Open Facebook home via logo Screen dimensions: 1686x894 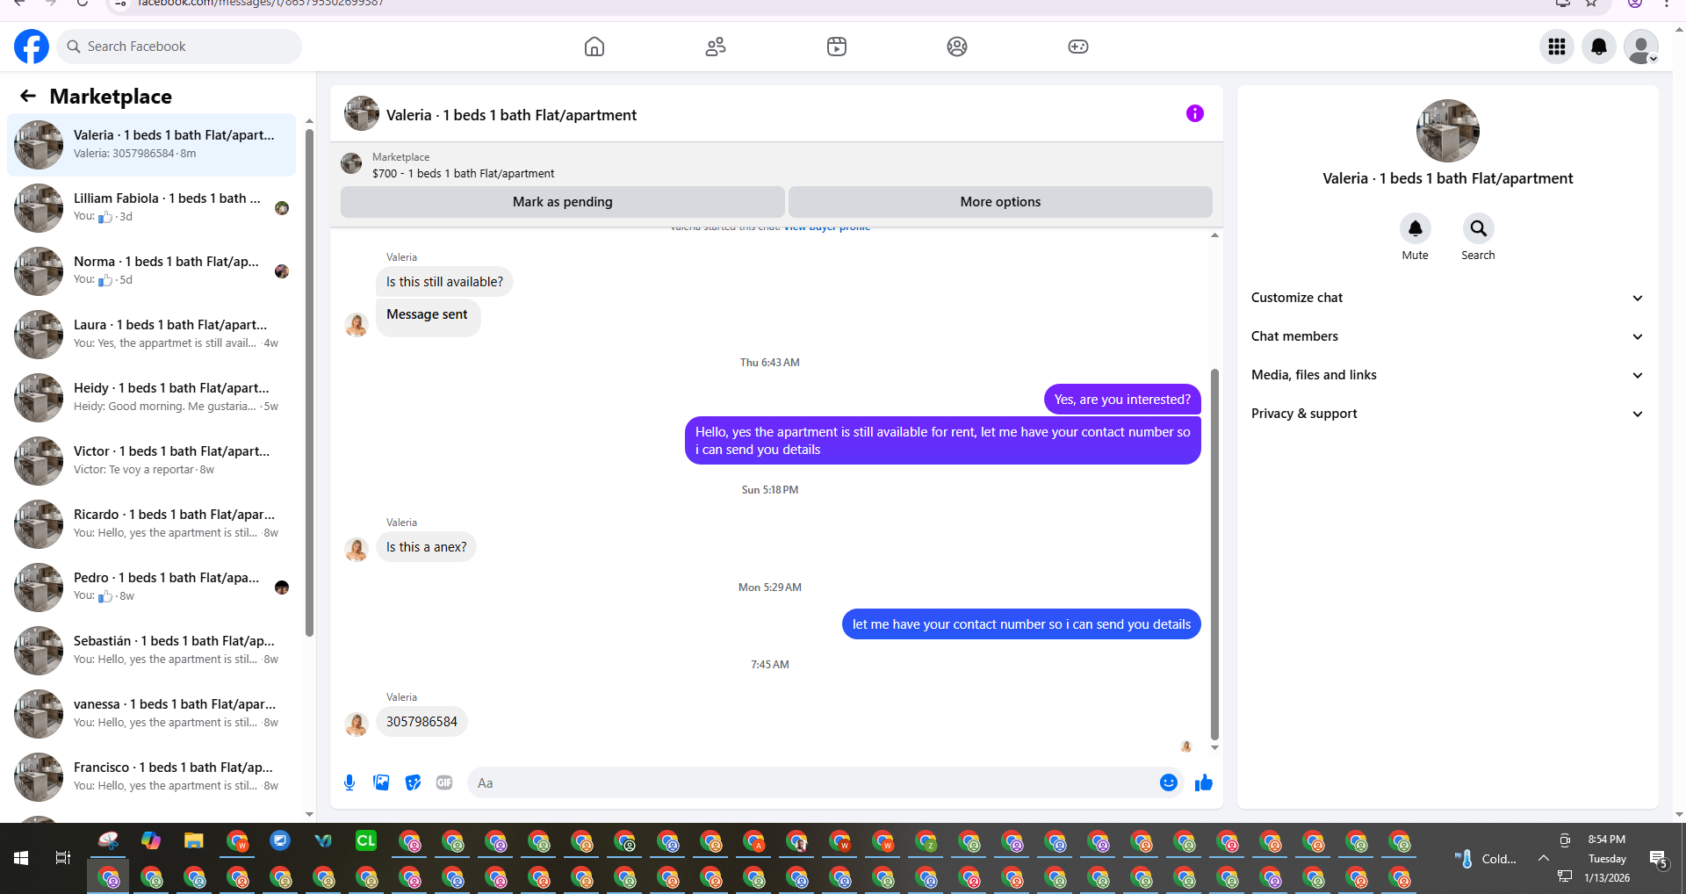(x=32, y=47)
